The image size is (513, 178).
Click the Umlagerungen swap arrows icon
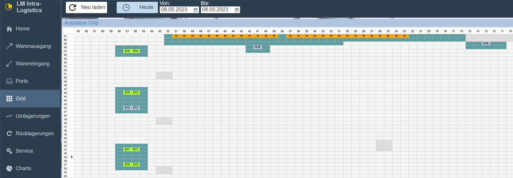[9, 116]
